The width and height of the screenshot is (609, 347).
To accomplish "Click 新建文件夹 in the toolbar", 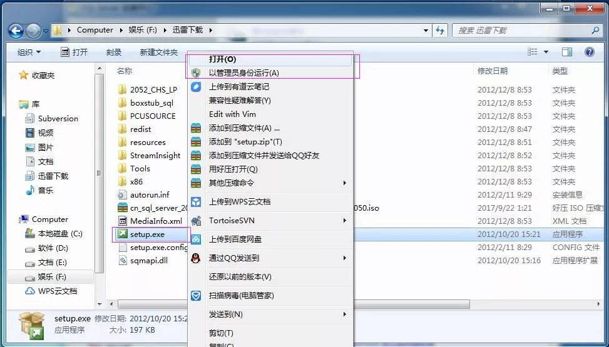I will click(159, 52).
